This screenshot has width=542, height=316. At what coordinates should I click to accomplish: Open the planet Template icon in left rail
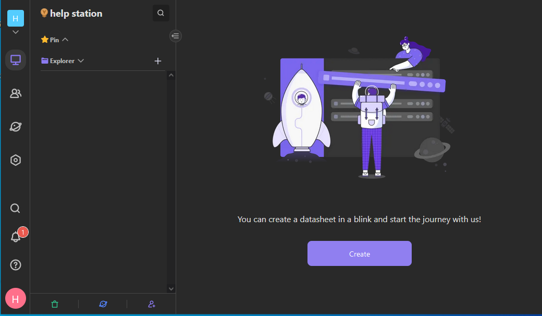pos(16,127)
